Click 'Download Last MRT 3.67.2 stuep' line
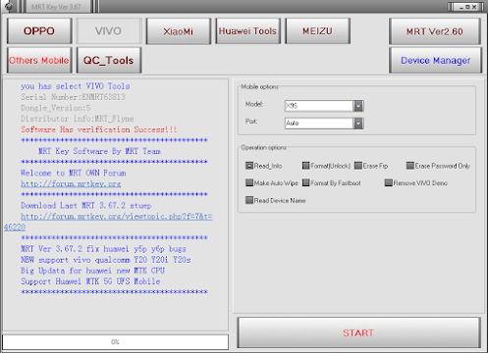 pyautogui.click(x=86, y=206)
